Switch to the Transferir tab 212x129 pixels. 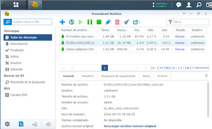tap(88, 76)
